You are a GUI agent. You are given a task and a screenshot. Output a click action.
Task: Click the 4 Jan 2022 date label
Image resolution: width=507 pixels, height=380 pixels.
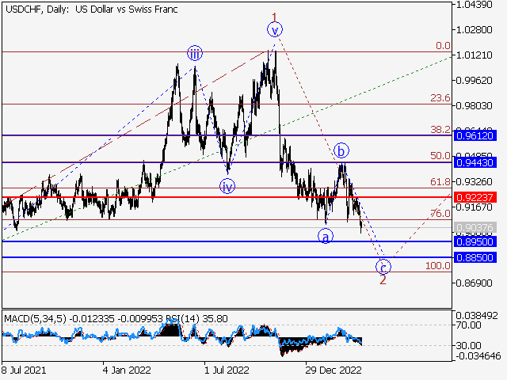(x=127, y=370)
